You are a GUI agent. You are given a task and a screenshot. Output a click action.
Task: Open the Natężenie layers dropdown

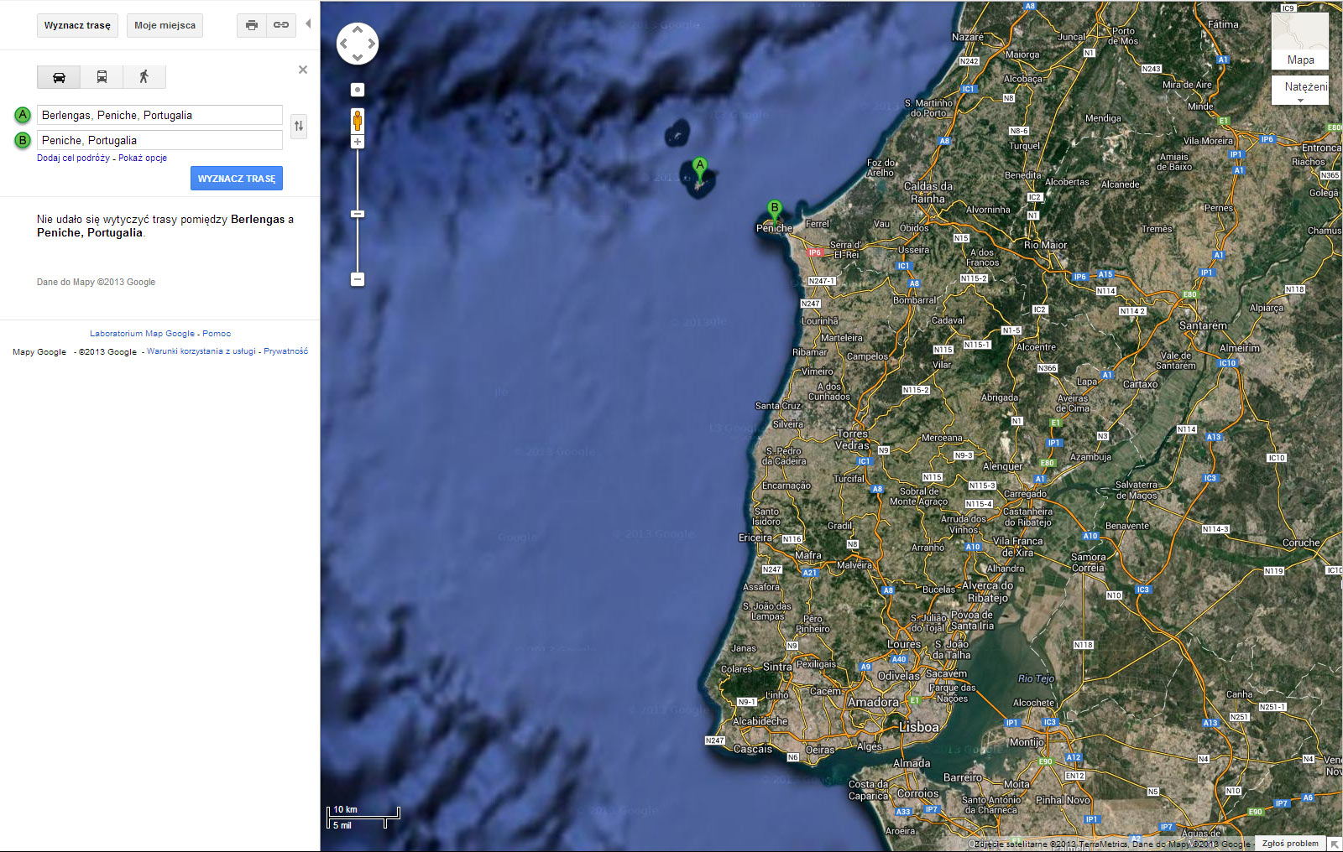click(x=1300, y=91)
